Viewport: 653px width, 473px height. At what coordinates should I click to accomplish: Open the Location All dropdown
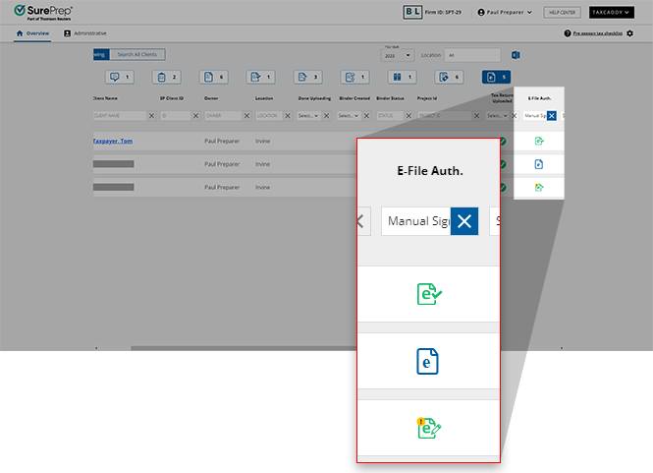(472, 55)
